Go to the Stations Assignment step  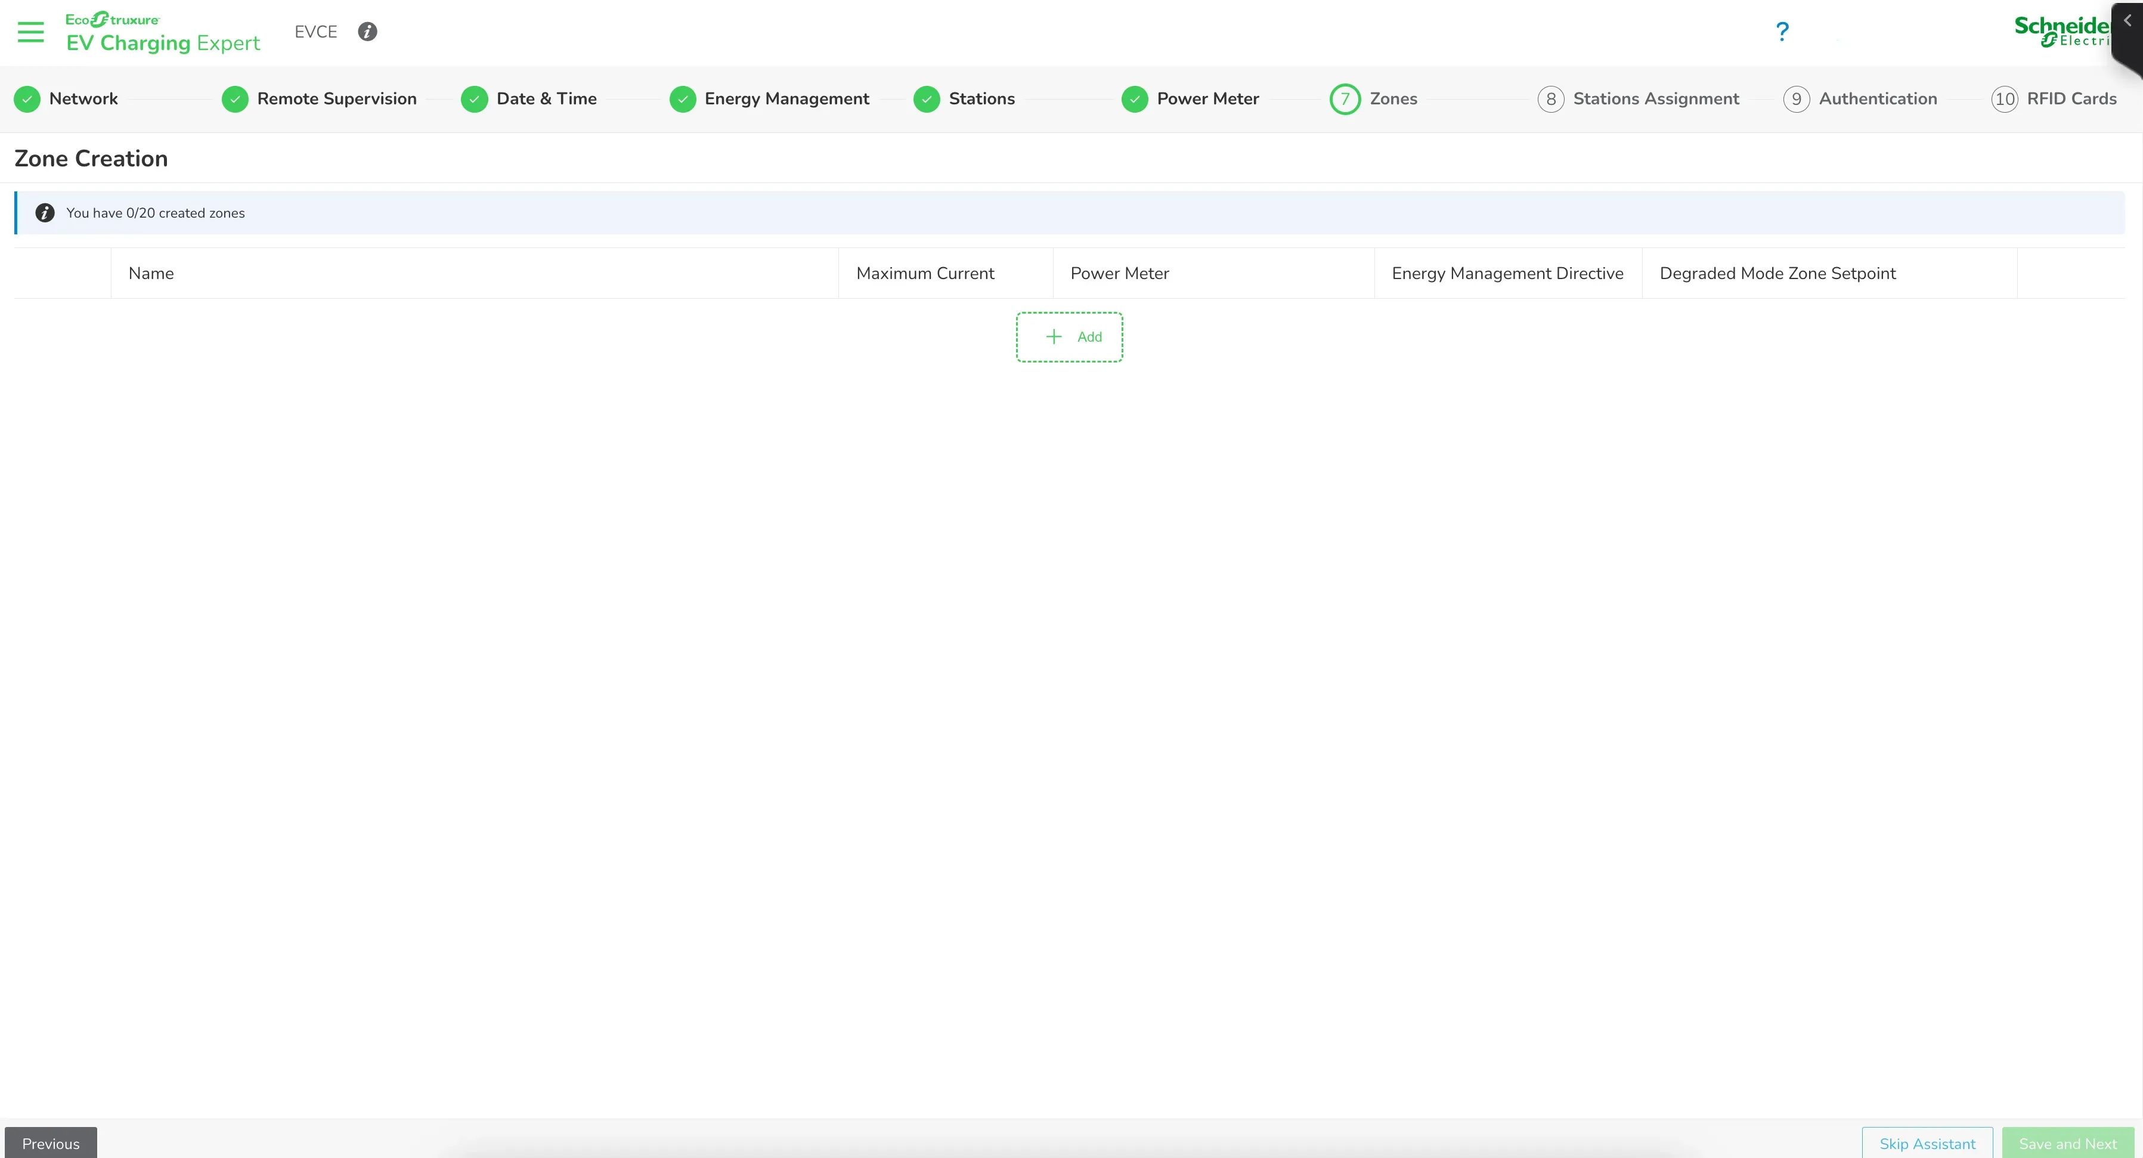(x=1656, y=98)
